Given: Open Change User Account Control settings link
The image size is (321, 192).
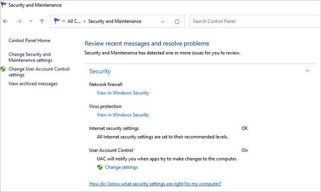Looking at the screenshot, I should (x=39, y=72).
